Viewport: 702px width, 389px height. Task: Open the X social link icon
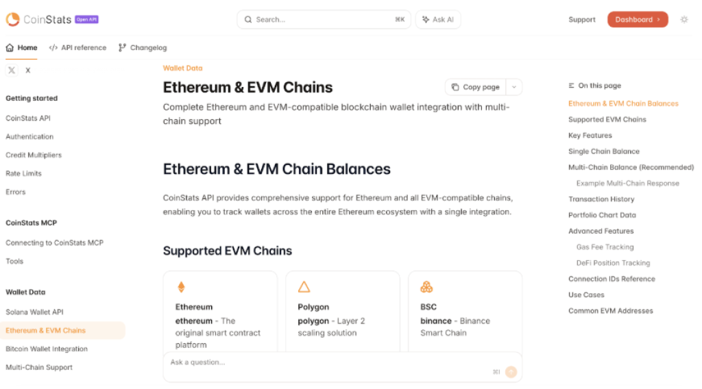click(x=12, y=70)
